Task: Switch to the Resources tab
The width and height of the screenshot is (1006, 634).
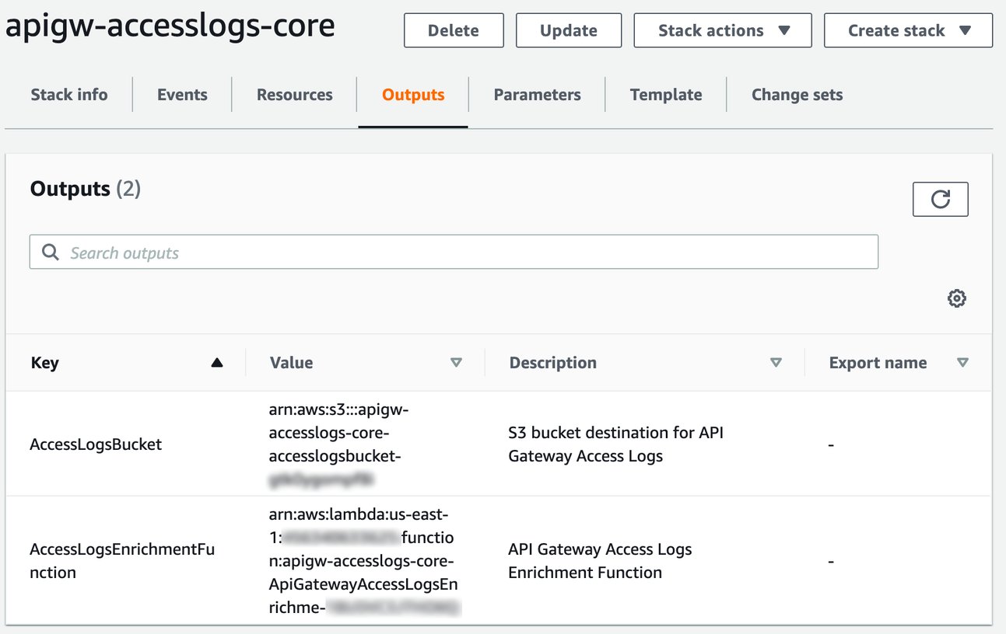Action: coord(293,94)
